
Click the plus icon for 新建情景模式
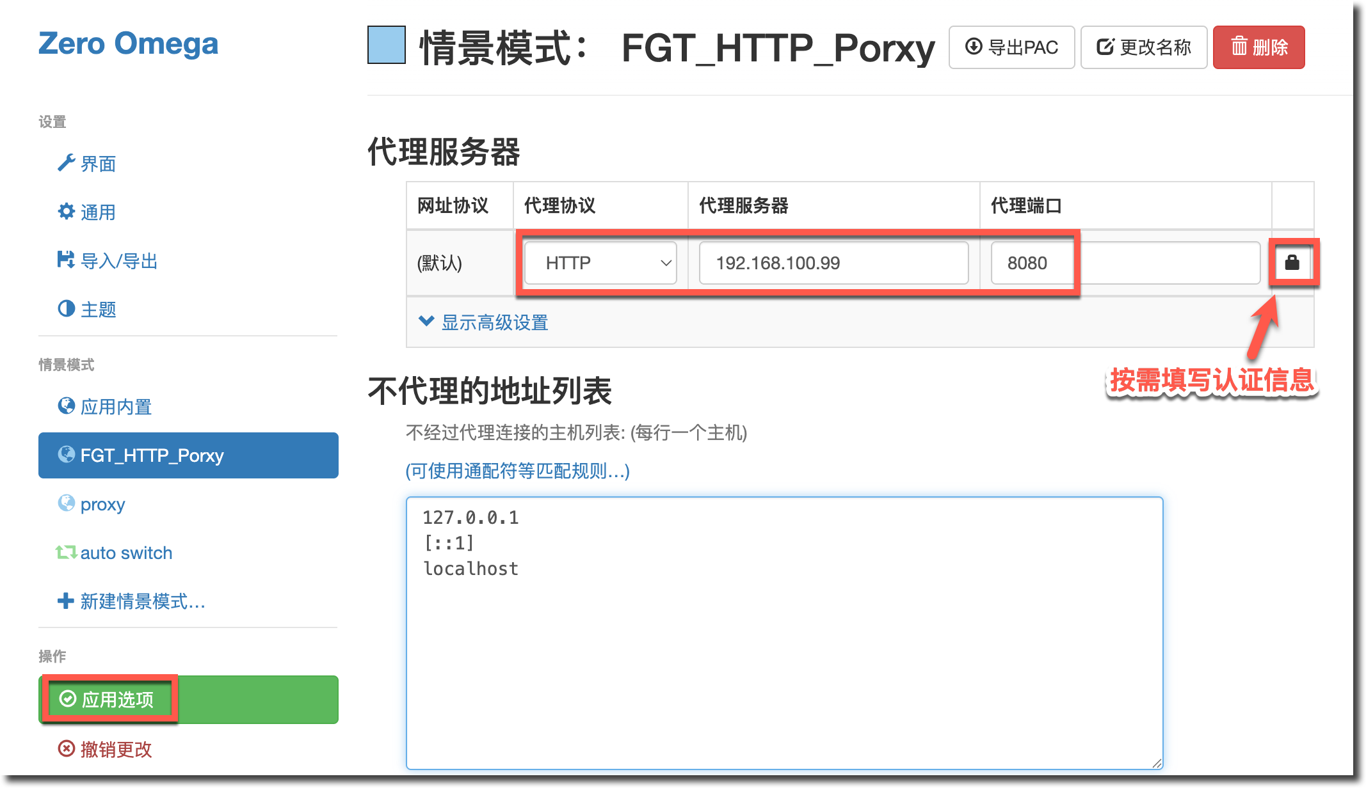66,601
